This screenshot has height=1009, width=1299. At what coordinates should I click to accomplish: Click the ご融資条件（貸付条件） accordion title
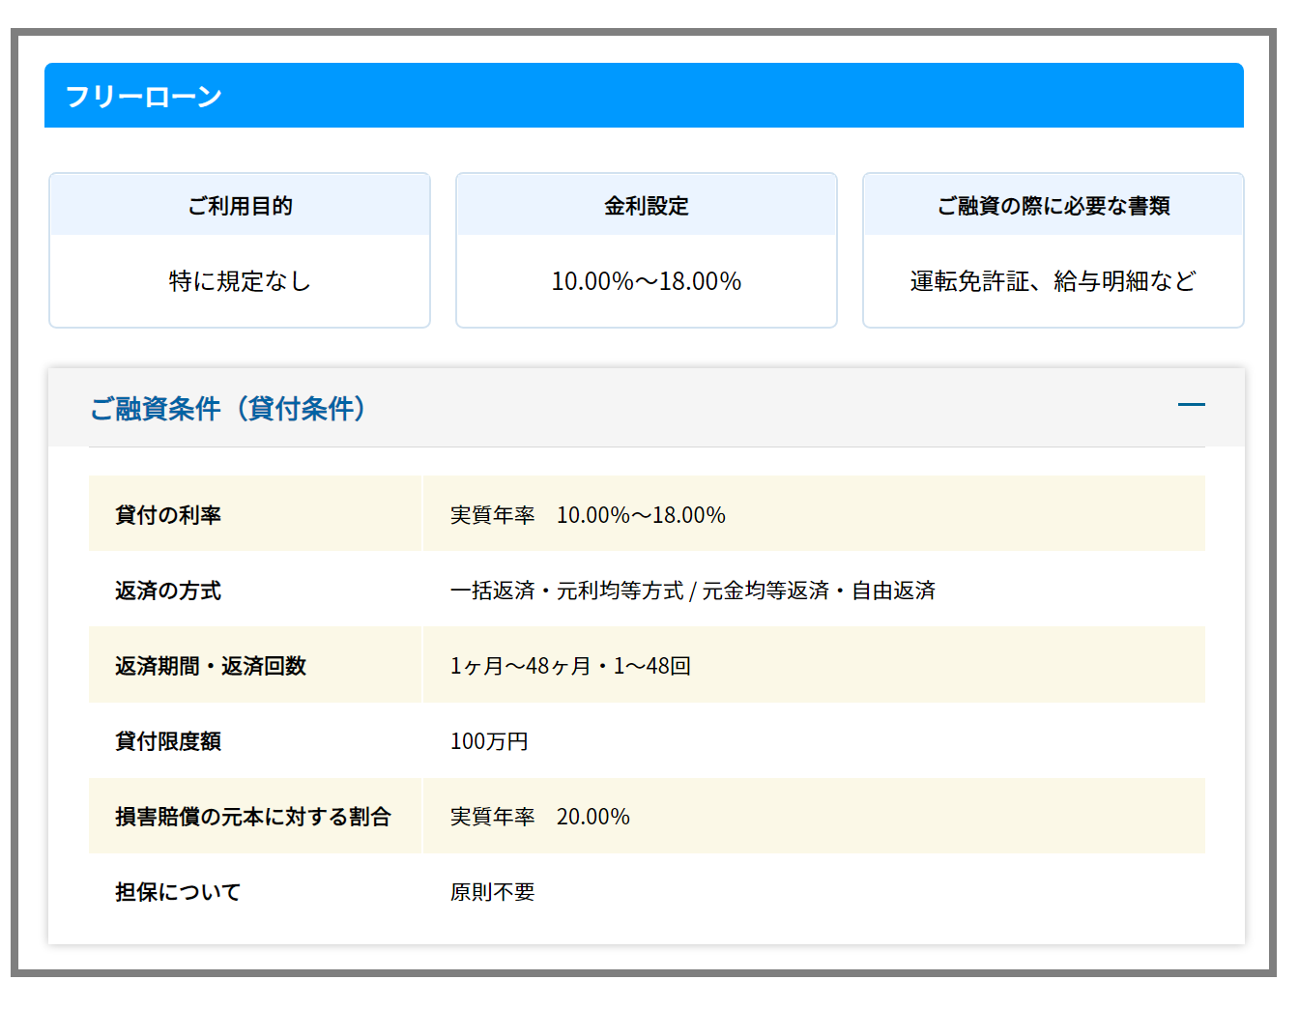(228, 409)
